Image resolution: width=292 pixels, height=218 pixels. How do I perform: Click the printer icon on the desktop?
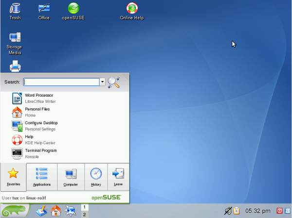tap(15, 66)
